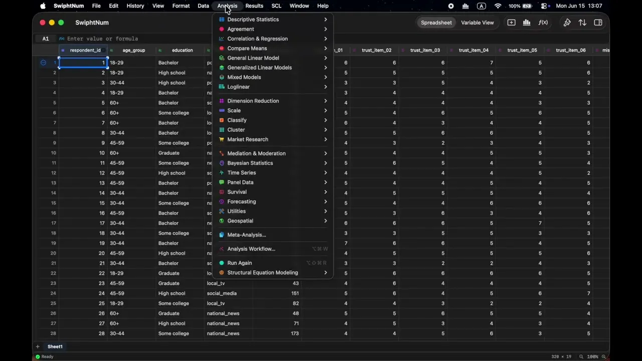Switch to Spreadsheet view
This screenshot has height=361, width=642.
click(436, 23)
